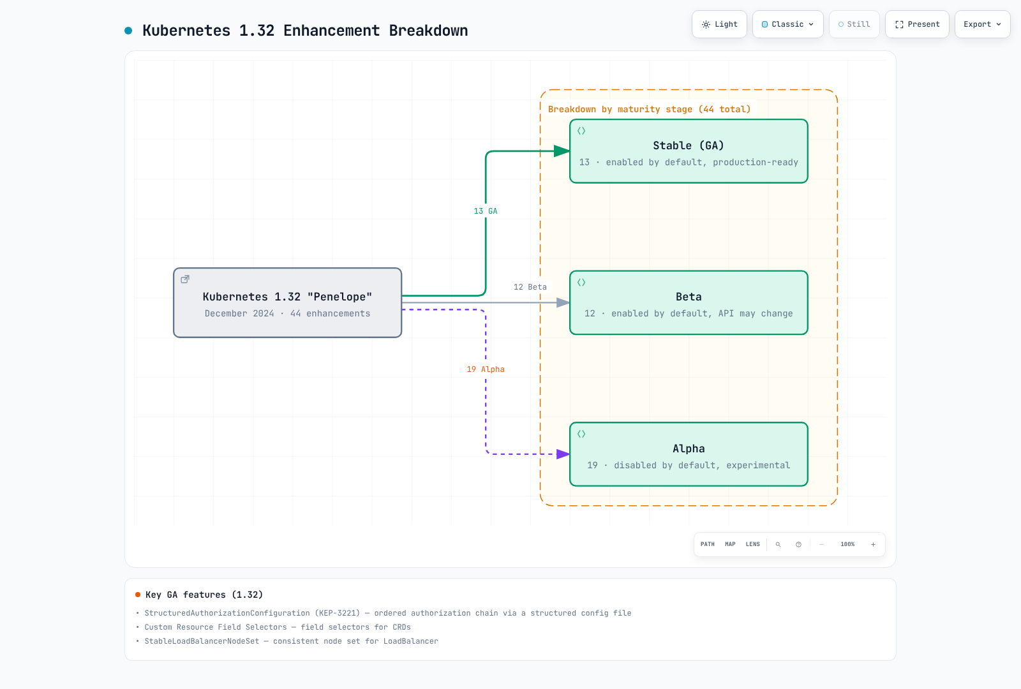Zoom out with the minus icon
Screen dimensions: 1021x689
coord(821,544)
